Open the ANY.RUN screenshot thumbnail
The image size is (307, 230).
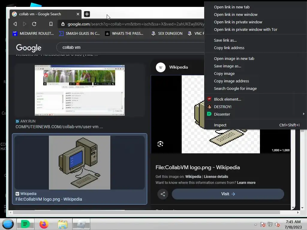coord(80,90)
